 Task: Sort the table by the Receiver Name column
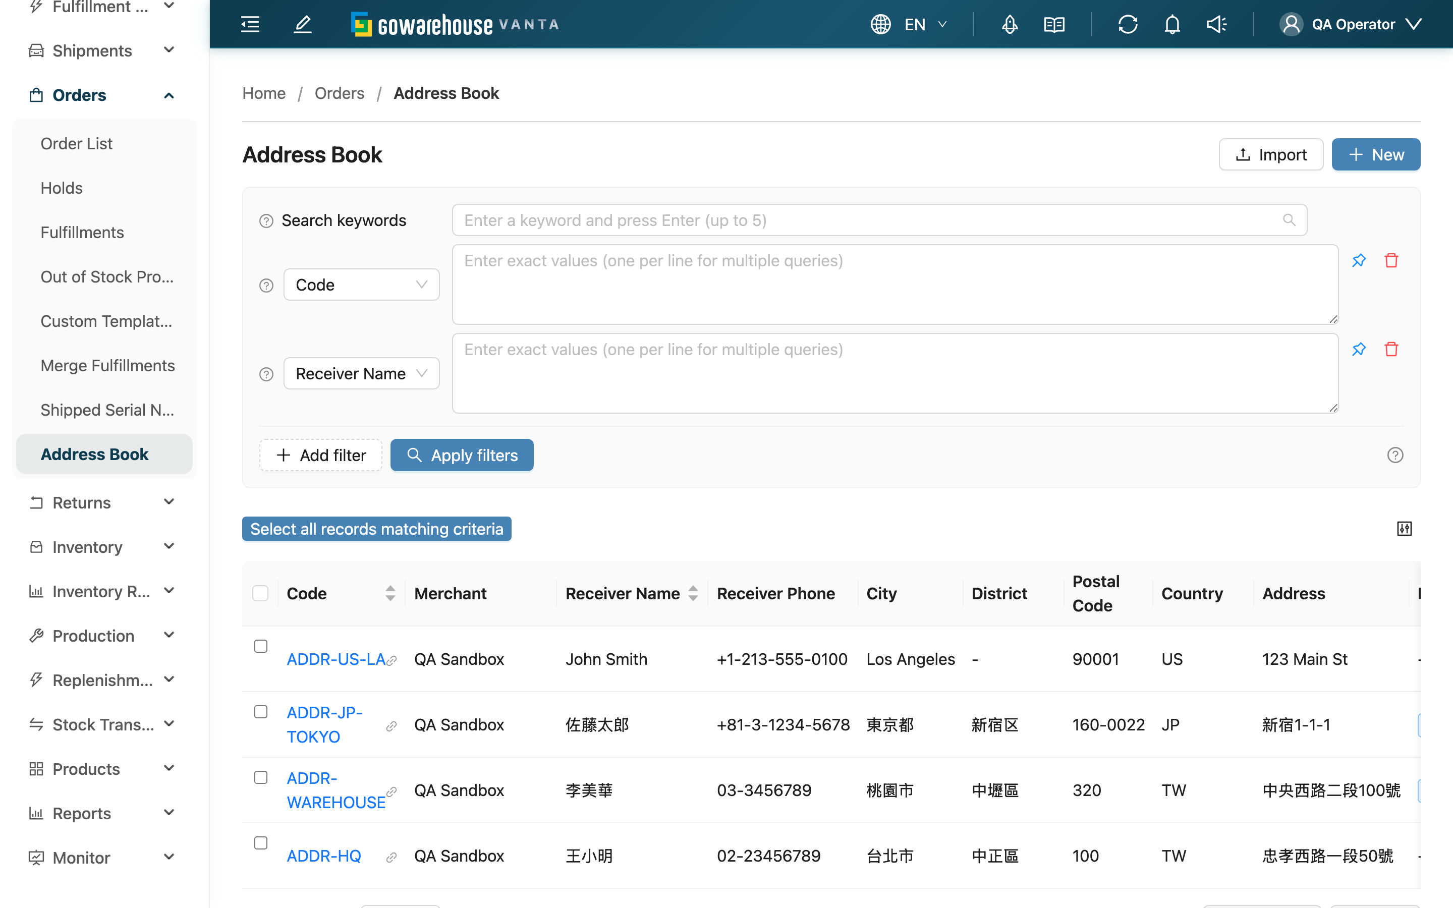(x=693, y=593)
